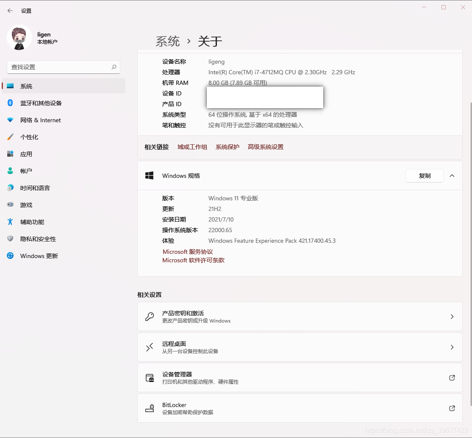
Task: Go to Windows 更新 menu item
Action: 64,256
